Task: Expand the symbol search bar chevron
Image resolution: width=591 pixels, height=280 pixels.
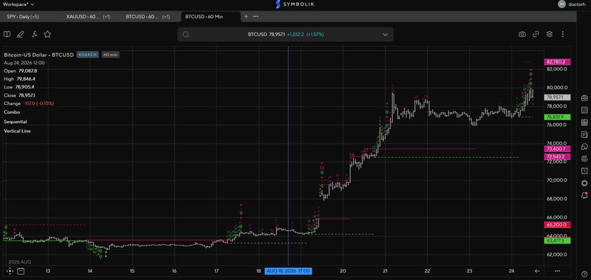Action: [385, 35]
